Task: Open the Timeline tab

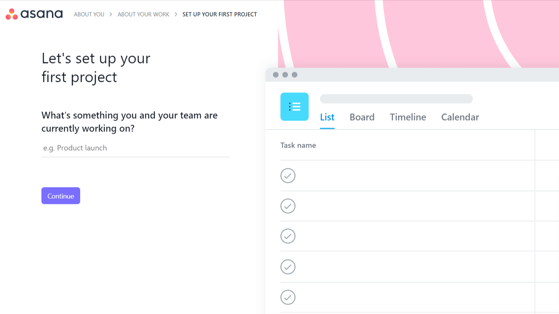Action: tap(408, 117)
